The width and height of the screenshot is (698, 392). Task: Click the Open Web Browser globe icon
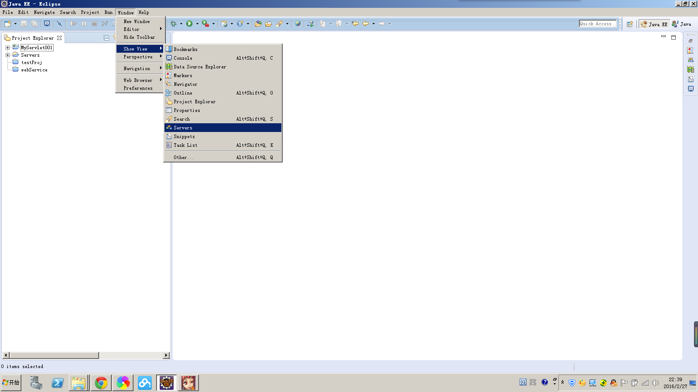coord(298,24)
